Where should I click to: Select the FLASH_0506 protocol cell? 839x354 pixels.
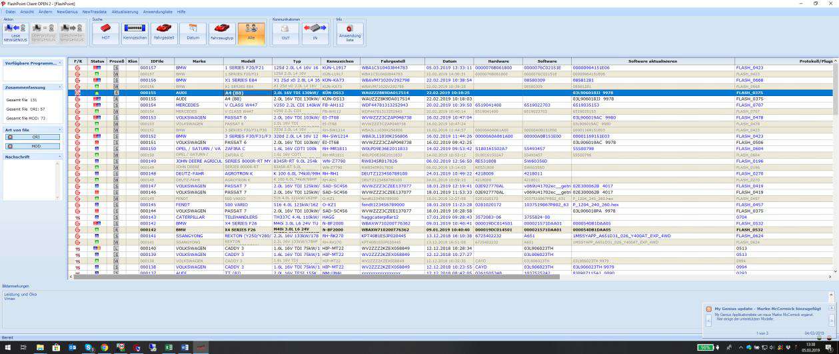[783, 142]
